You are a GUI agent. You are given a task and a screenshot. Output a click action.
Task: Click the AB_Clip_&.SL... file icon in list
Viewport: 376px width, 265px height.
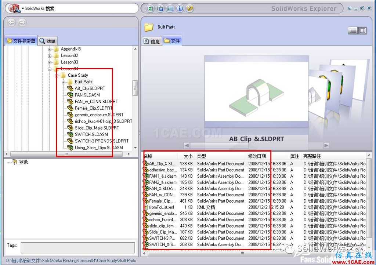(146, 163)
